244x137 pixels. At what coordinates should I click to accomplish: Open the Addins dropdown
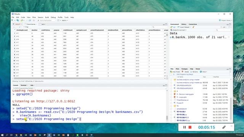coord(65,20)
